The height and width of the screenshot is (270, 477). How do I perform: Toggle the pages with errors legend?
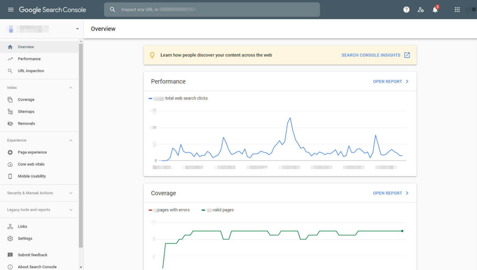pyautogui.click(x=170, y=210)
